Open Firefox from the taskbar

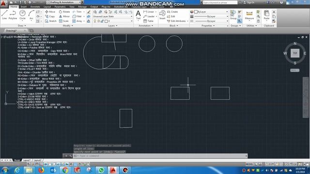pos(41,170)
